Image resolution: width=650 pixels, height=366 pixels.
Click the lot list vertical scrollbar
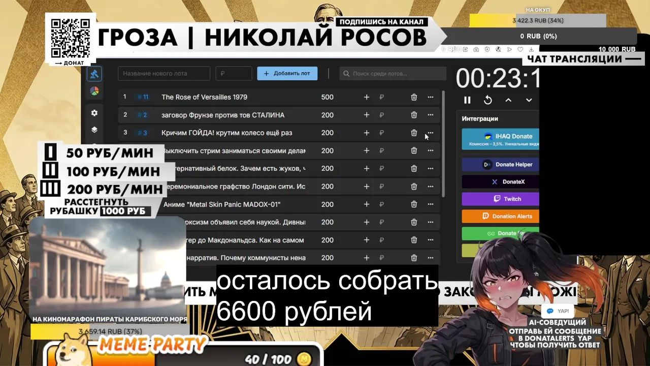click(444, 144)
